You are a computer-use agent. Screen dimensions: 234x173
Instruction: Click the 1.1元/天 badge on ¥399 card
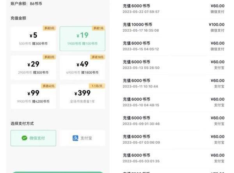[97, 86]
